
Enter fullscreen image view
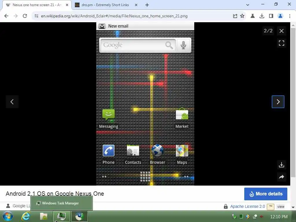click(x=282, y=43)
